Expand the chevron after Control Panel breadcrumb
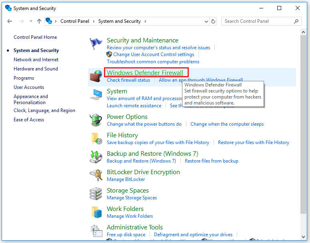 [x=94, y=21]
